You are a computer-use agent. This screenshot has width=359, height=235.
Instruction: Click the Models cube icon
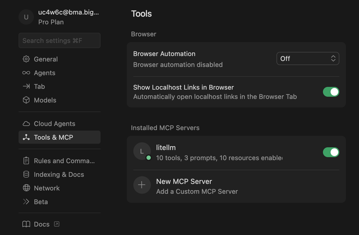[x=26, y=100]
